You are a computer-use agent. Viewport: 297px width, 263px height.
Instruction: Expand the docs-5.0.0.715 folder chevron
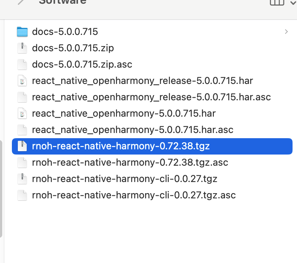(x=286, y=32)
